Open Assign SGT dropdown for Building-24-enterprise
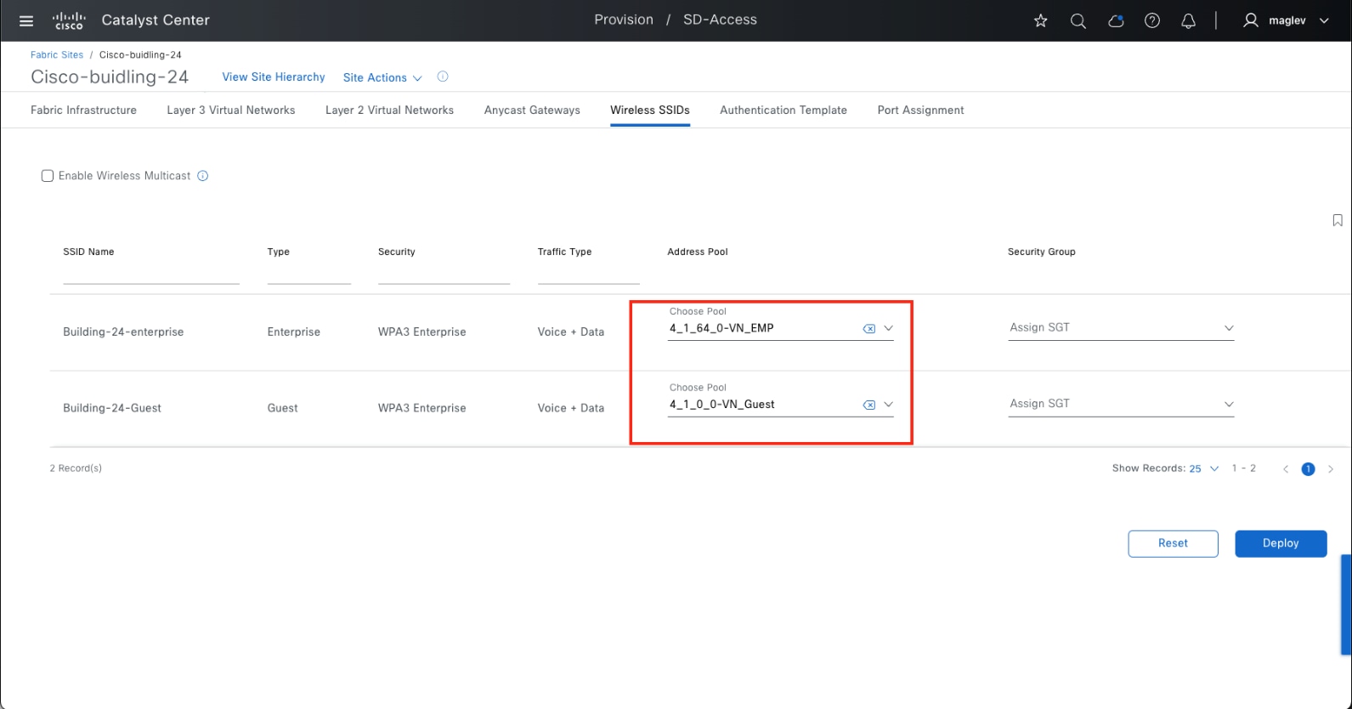1352x709 pixels. [1120, 328]
